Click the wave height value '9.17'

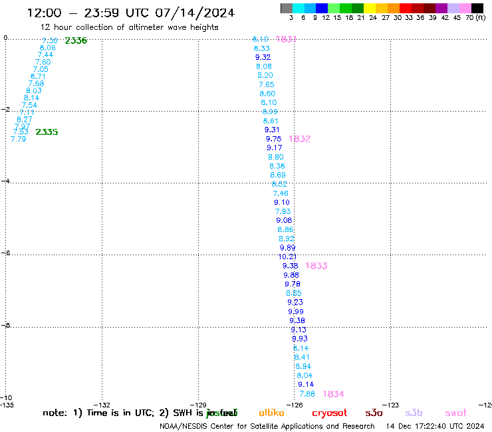pyautogui.click(x=274, y=148)
